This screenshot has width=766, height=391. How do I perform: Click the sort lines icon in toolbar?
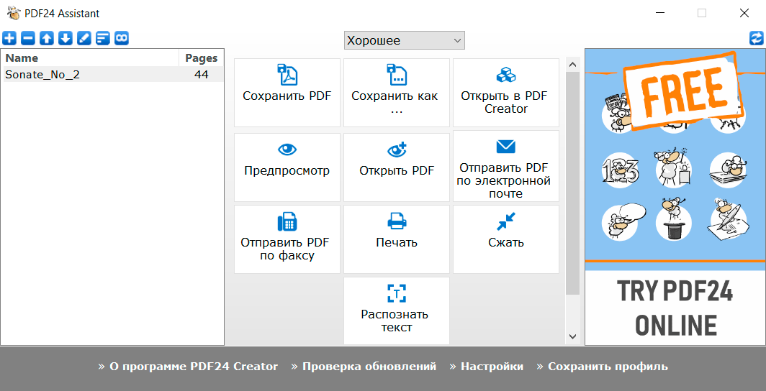pyautogui.click(x=102, y=38)
